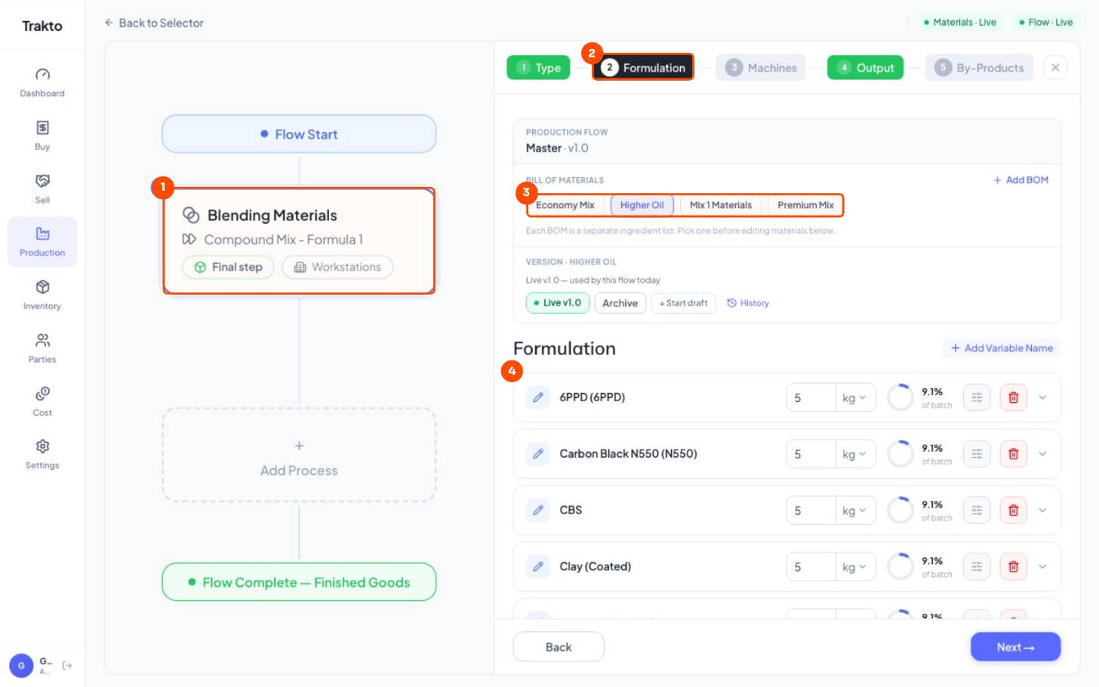
Task: Click the Add Process placeholder card
Action: click(299, 455)
